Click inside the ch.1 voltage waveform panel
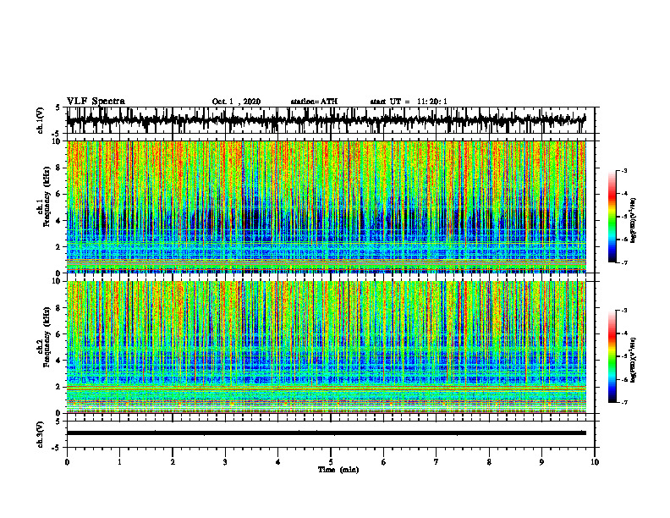This screenshot has width=670, height=518. [x=330, y=120]
